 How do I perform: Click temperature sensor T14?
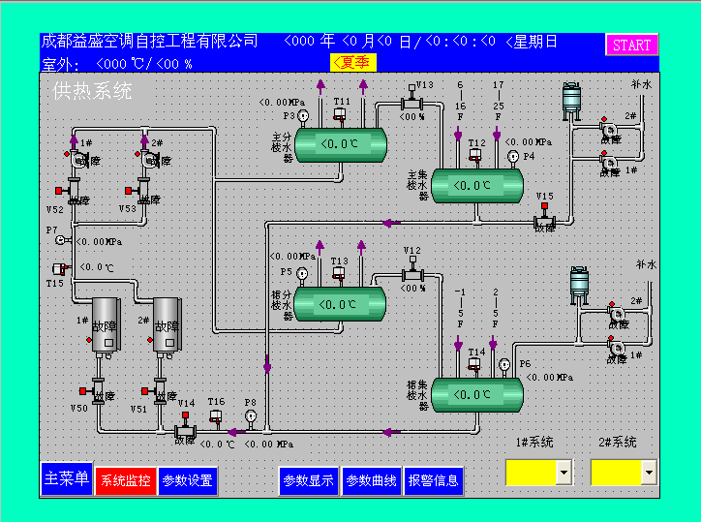[474, 365]
